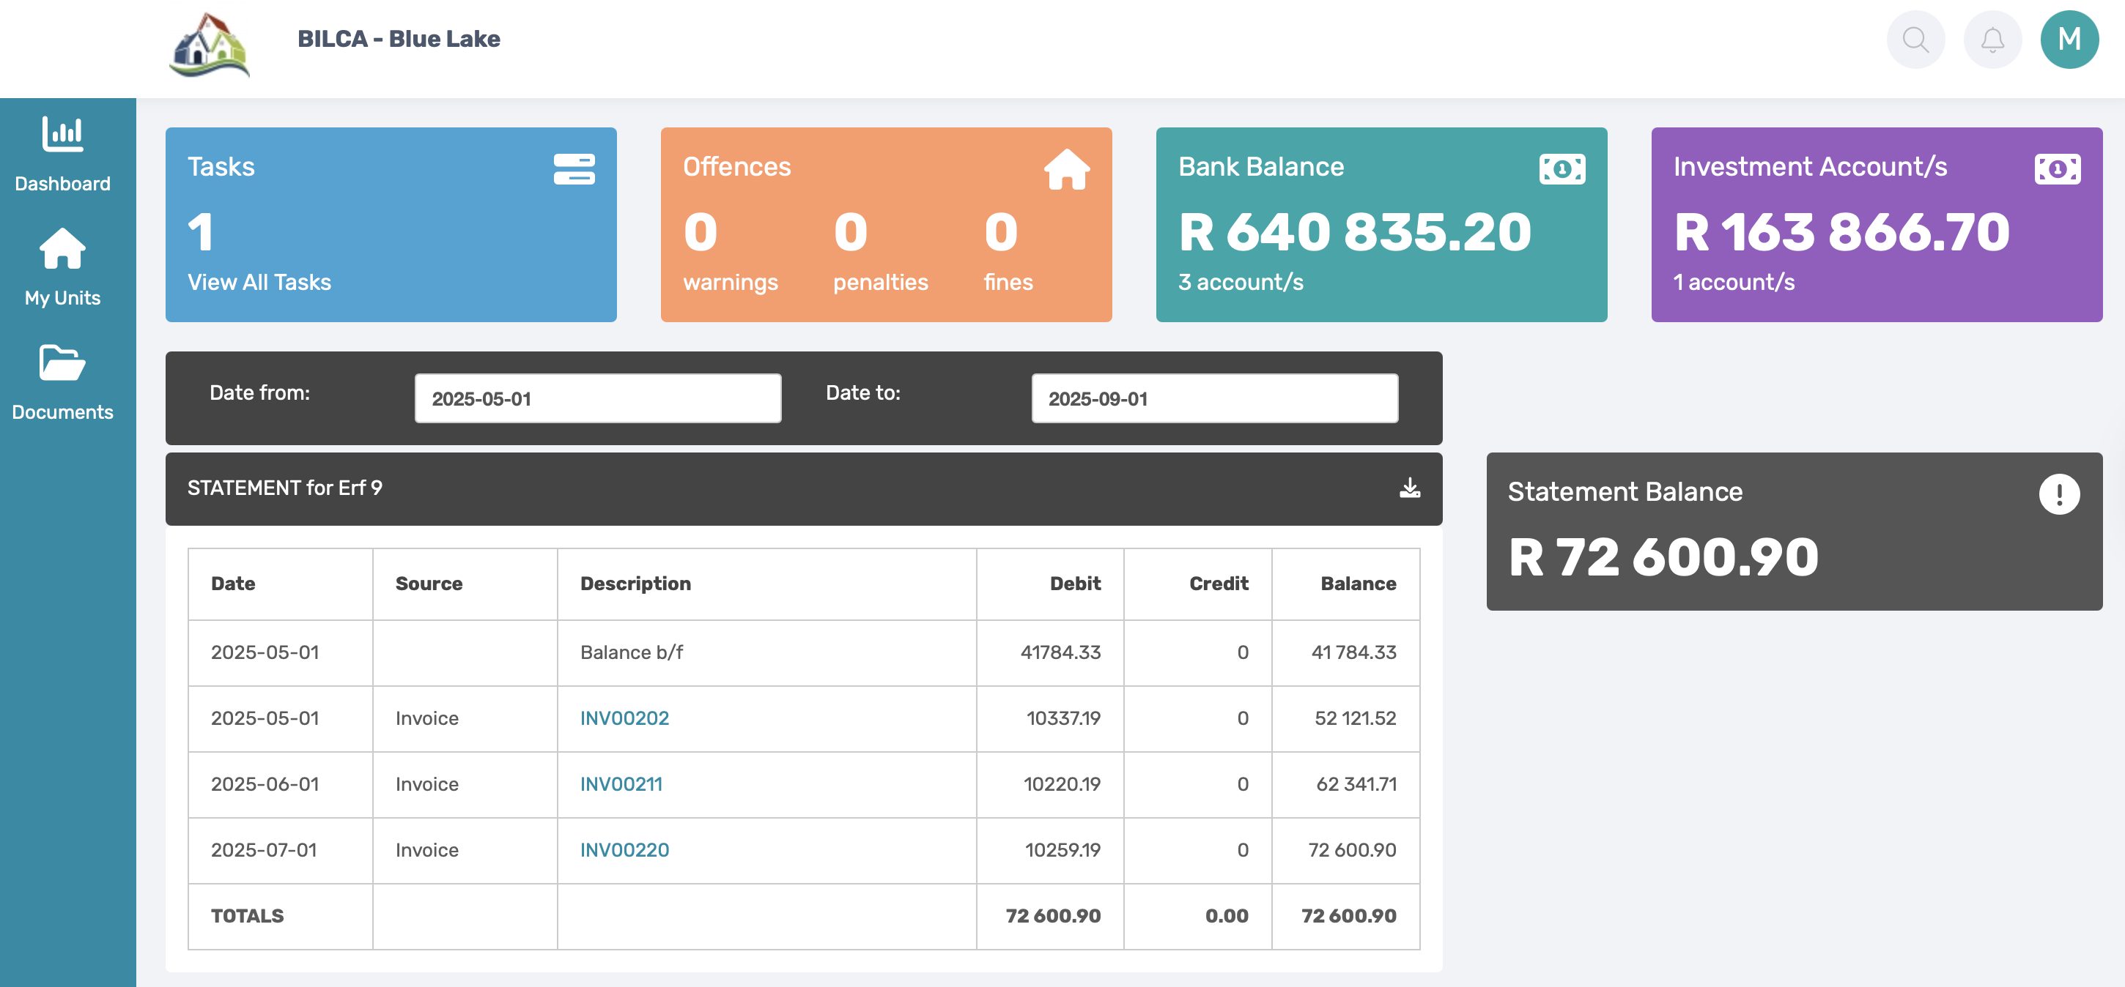
Task: Click the Offences card house icon
Action: [1067, 169]
